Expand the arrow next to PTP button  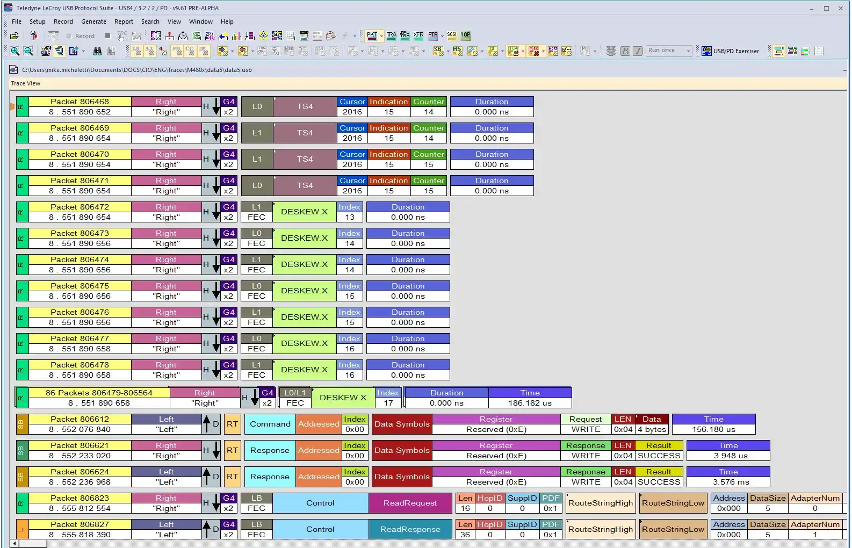(442, 37)
